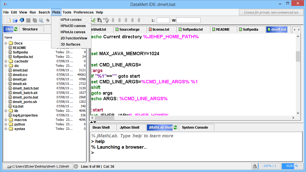Screen dimensions: 306x172
Task: Click the third paperclip bookmark icon
Action: (126, 20)
